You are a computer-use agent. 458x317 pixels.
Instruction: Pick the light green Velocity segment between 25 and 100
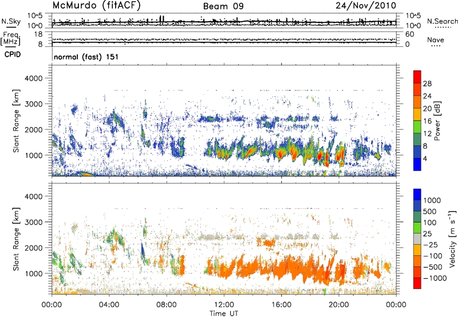coord(417,228)
